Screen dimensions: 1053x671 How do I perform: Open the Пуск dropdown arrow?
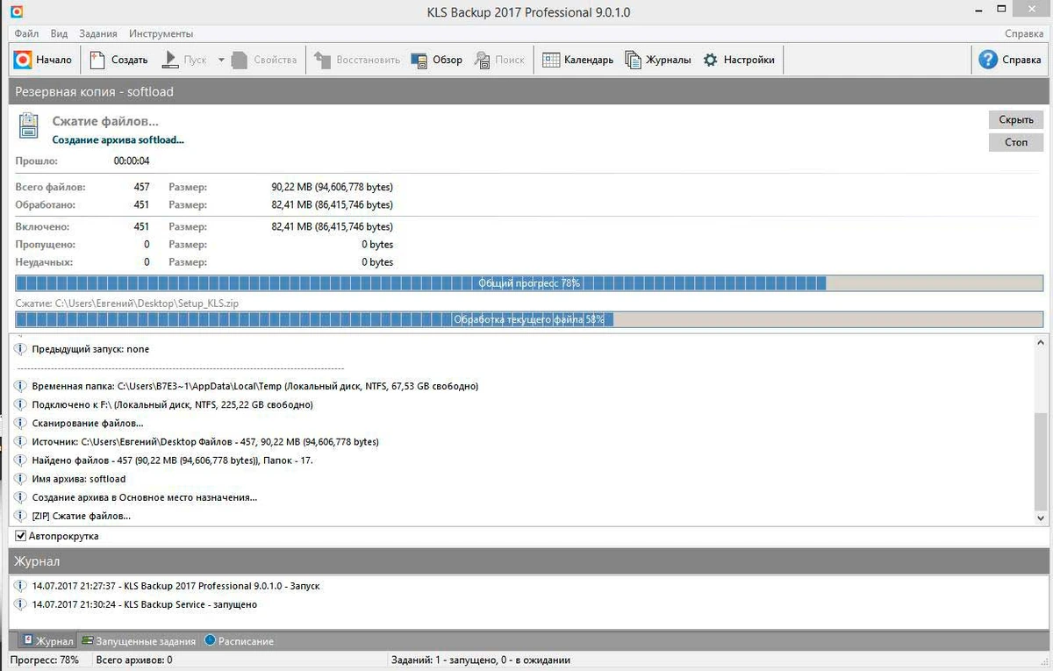221,61
